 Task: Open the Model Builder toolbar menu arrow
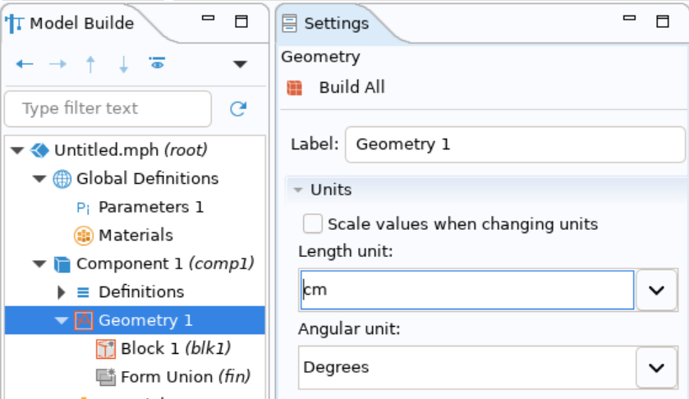[x=240, y=64]
